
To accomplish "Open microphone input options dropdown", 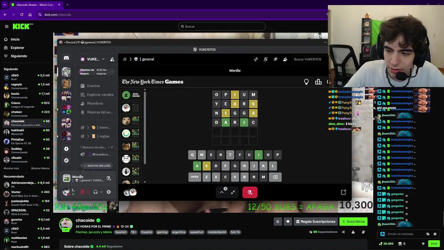I will (x=88, y=192).
